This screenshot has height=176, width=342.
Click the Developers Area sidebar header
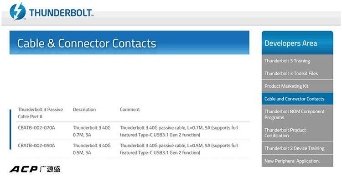tap(297, 43)
